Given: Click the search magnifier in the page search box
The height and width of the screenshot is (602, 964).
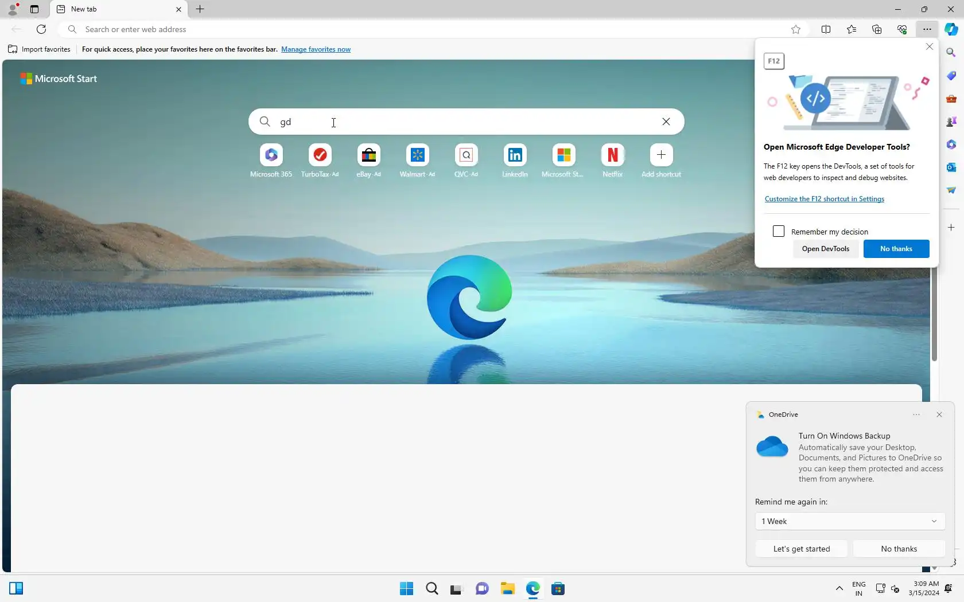Looking at the screenshot, I should pos(265,122).
